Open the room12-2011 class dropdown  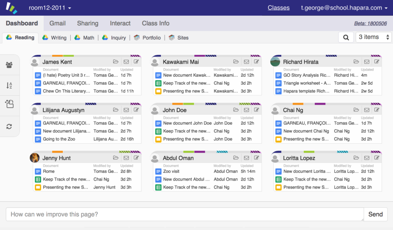tap(49, 8)
